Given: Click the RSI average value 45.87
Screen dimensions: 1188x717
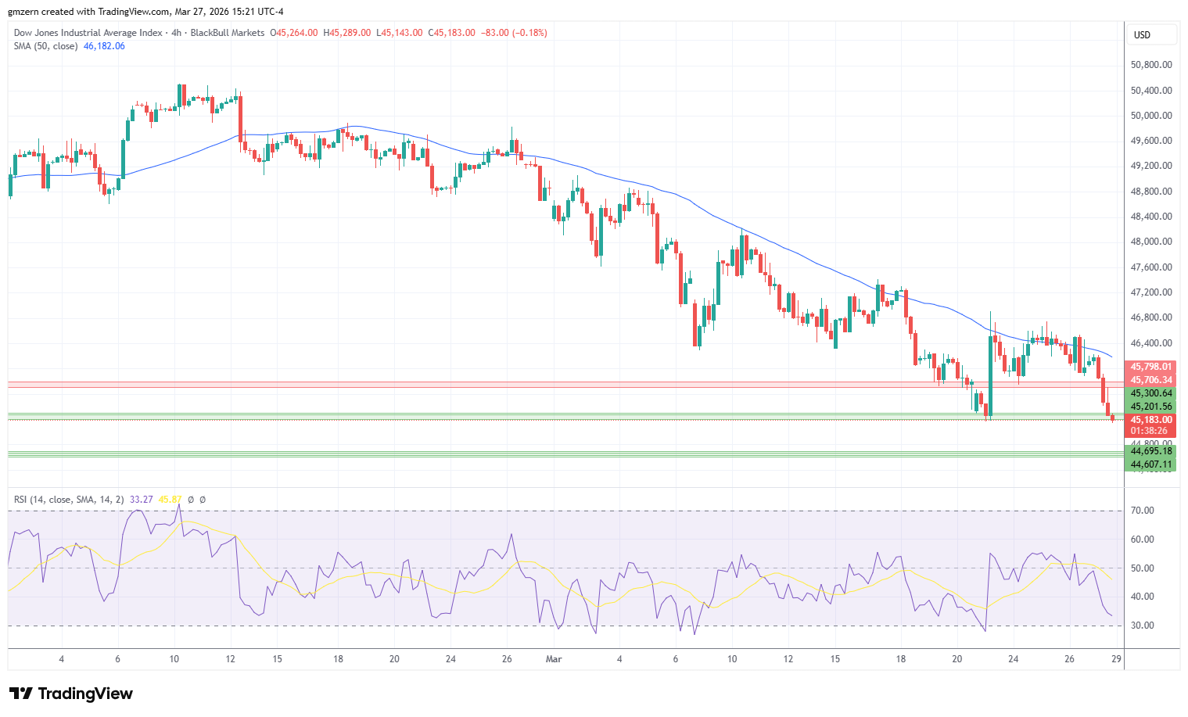Looking at the screenshot, I should coord(170,500).
